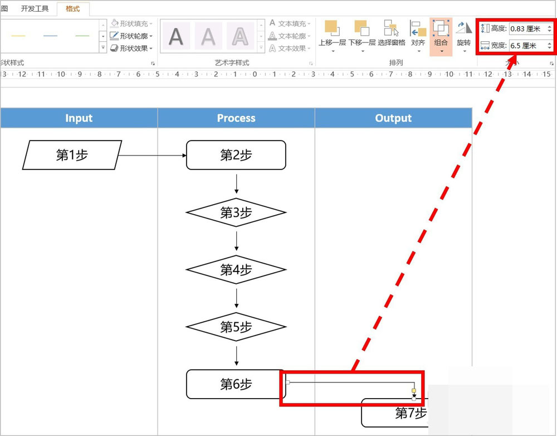
Task: Apply the second gray WordArt style
Action: click(x=208, y=36)
